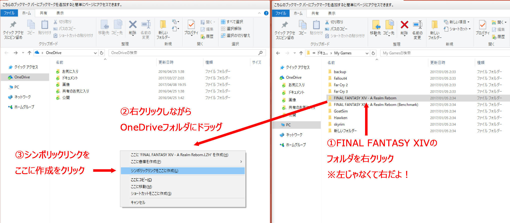
Task: Click Select all (すべて選択) in left window
Action: [232, 22]
